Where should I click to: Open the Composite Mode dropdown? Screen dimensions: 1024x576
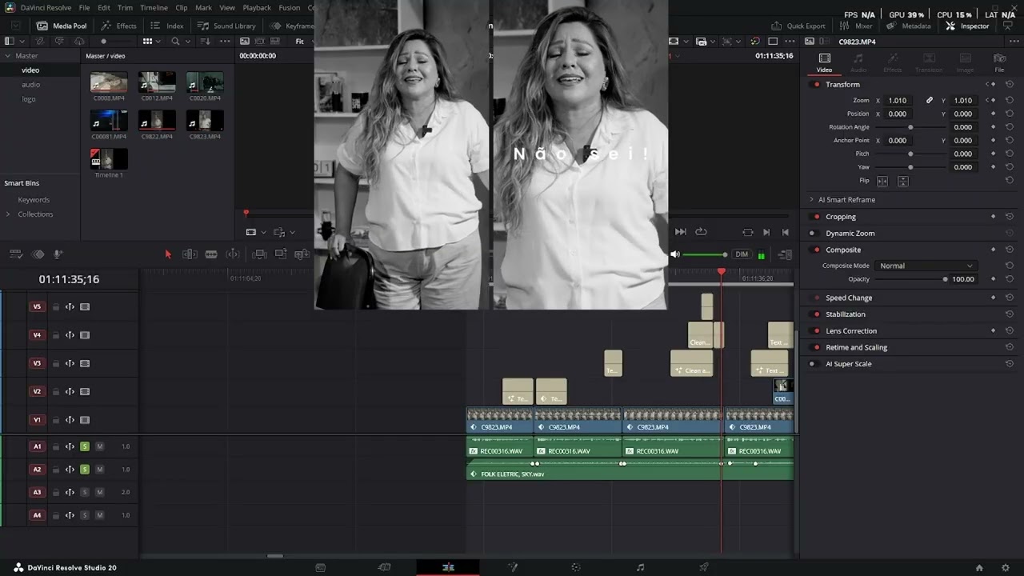click(x=925, y=266)
